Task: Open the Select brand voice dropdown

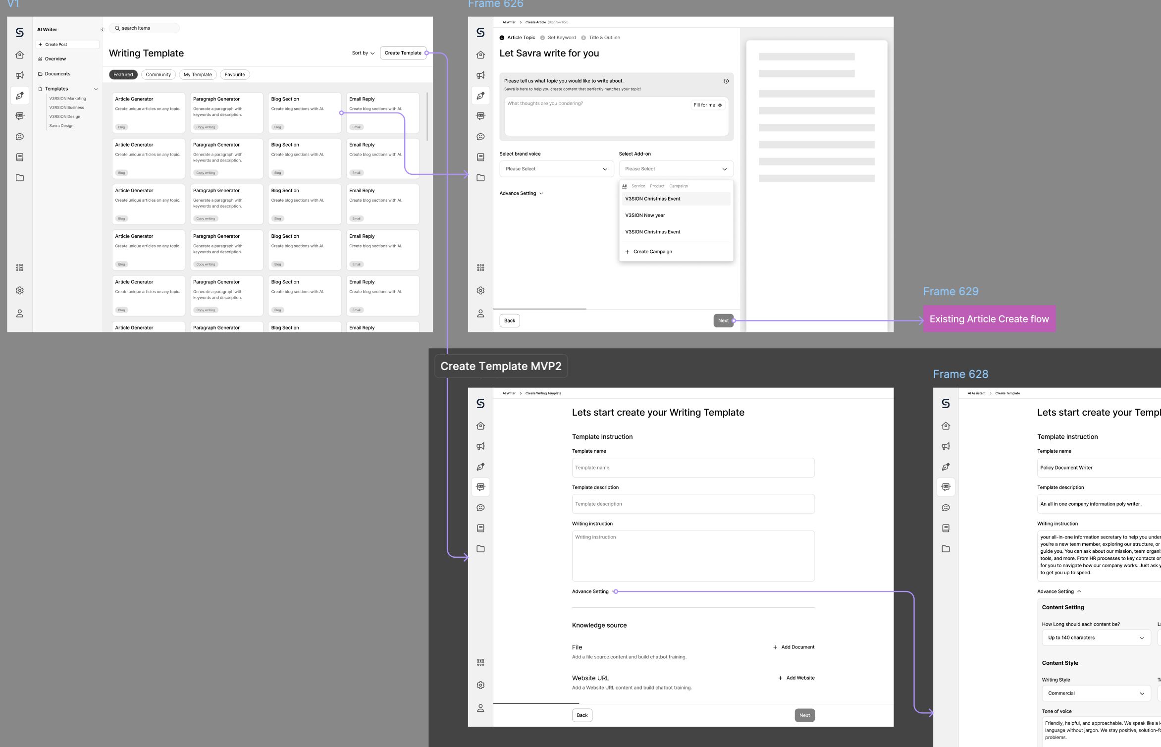Action: (556, 169)
